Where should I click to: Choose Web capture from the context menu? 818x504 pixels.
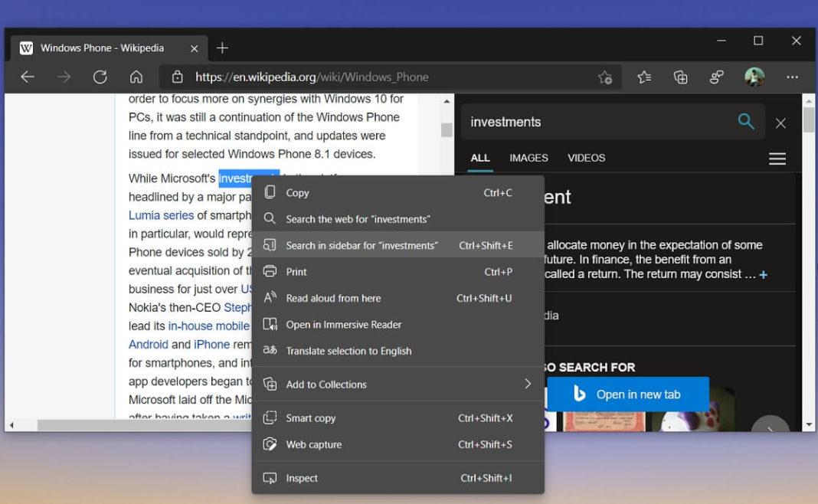coord(316,444)
